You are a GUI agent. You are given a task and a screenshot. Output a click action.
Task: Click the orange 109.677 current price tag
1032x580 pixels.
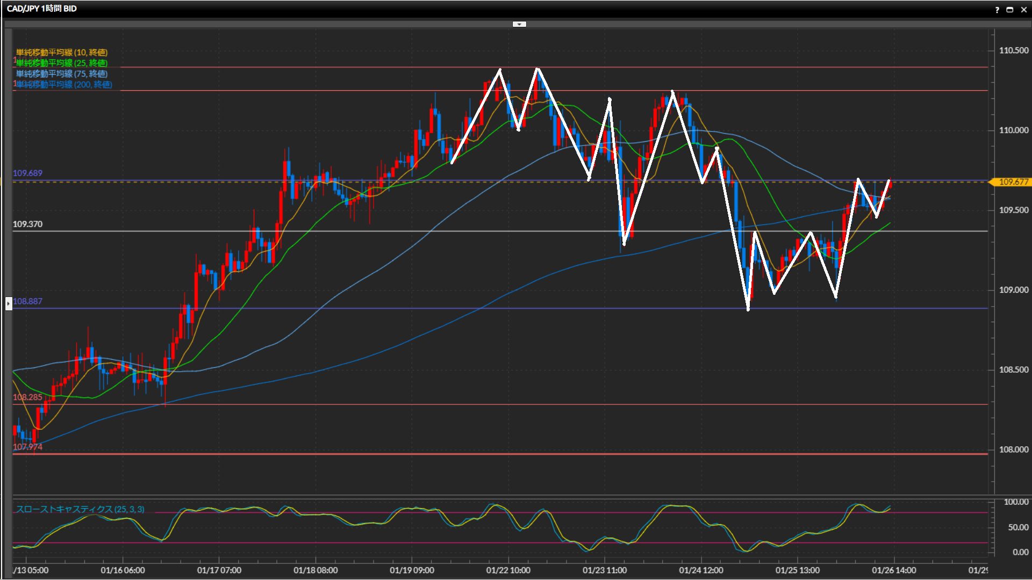coord(1013,182)
